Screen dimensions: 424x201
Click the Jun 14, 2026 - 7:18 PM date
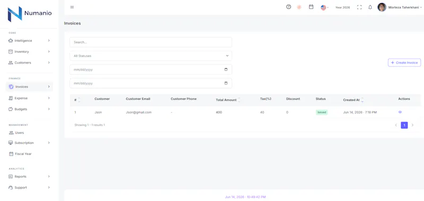click(x=360, y=112)
